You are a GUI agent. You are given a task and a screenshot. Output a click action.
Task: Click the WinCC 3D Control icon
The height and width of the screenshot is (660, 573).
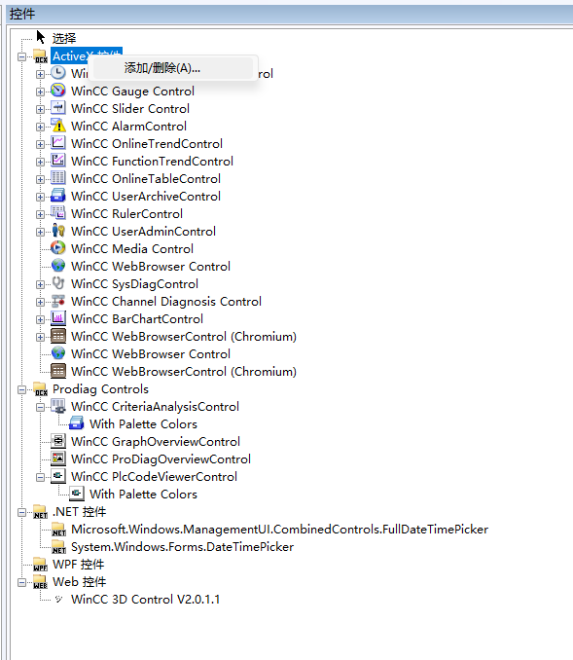(x=58, y=599)
